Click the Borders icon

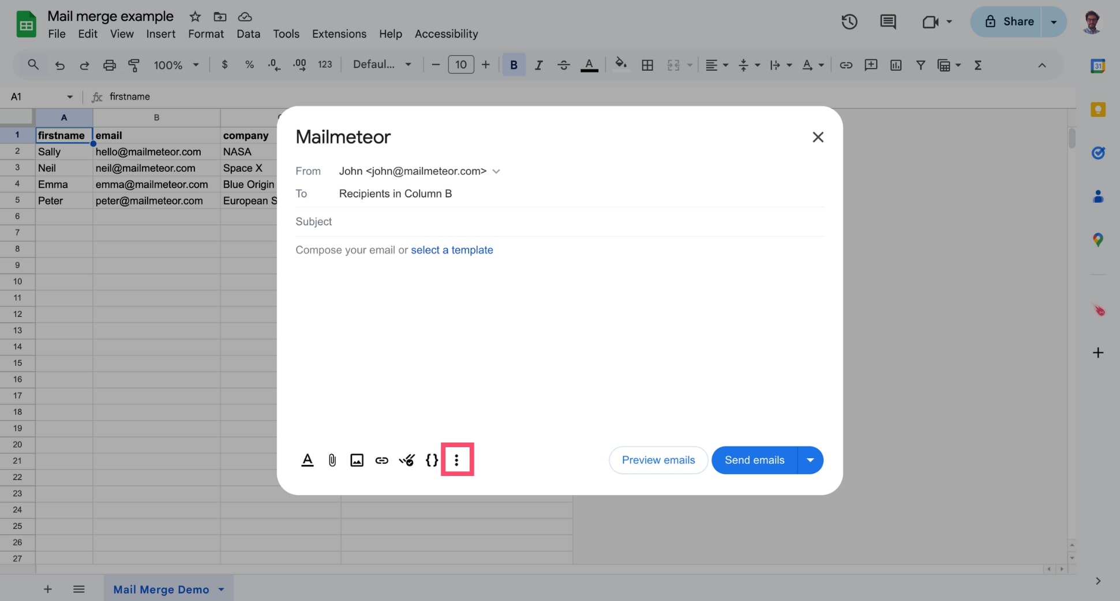(647, 65)
